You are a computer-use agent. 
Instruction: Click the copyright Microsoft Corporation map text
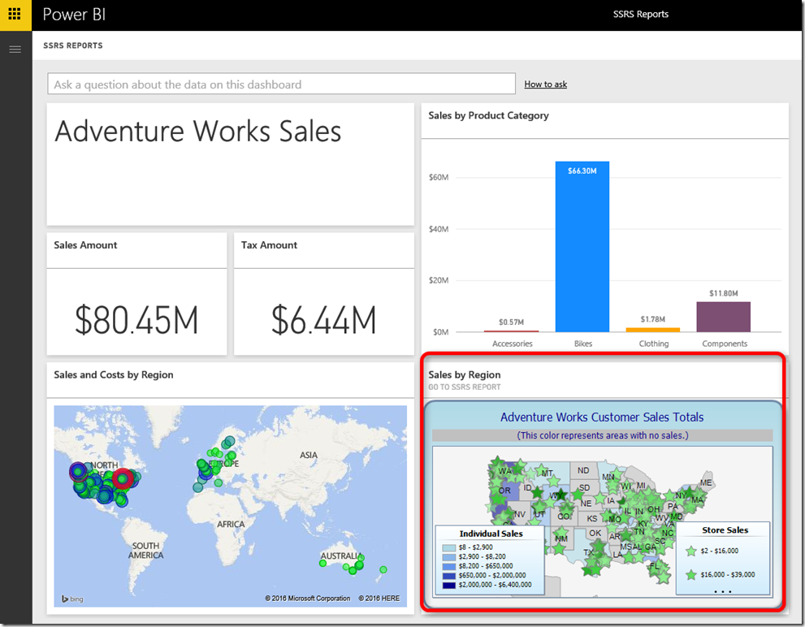coord(308,599)
